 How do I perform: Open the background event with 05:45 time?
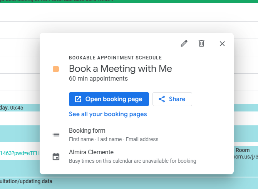pos(20,108)
